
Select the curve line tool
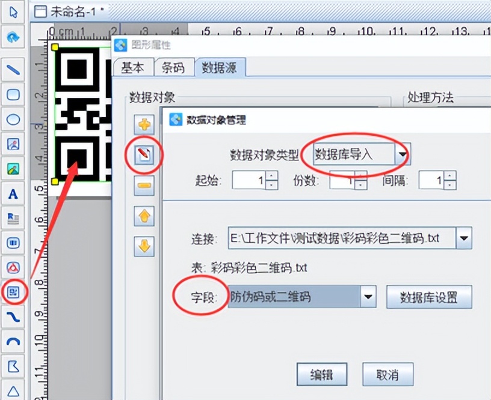click(13, 317)
